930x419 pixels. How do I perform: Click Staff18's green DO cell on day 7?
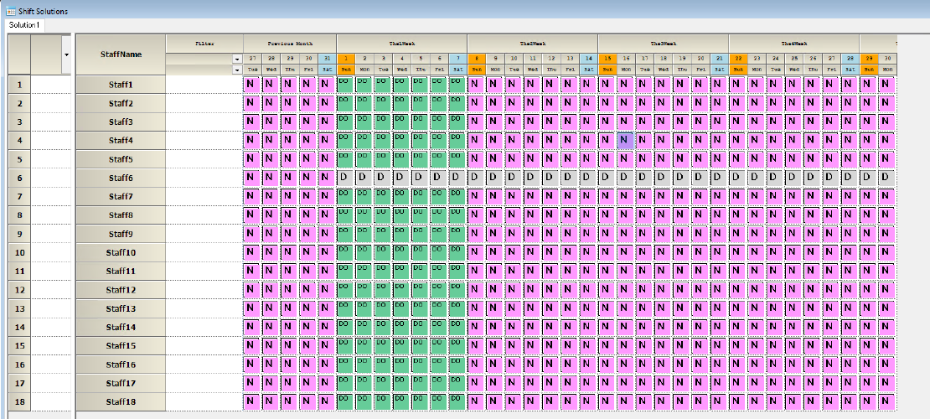tap(458, 402)
